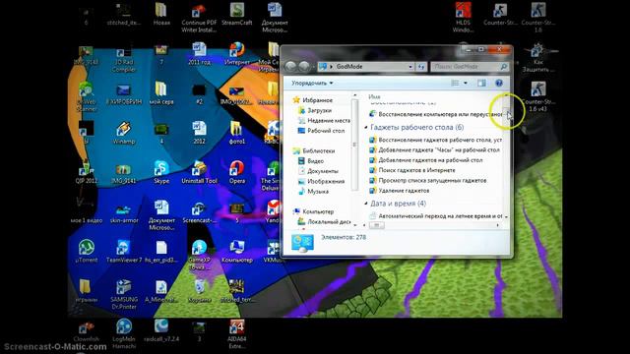Select the Компьютер desktop icon
Viewport: 630px width, 354px height.
[237, 252]
